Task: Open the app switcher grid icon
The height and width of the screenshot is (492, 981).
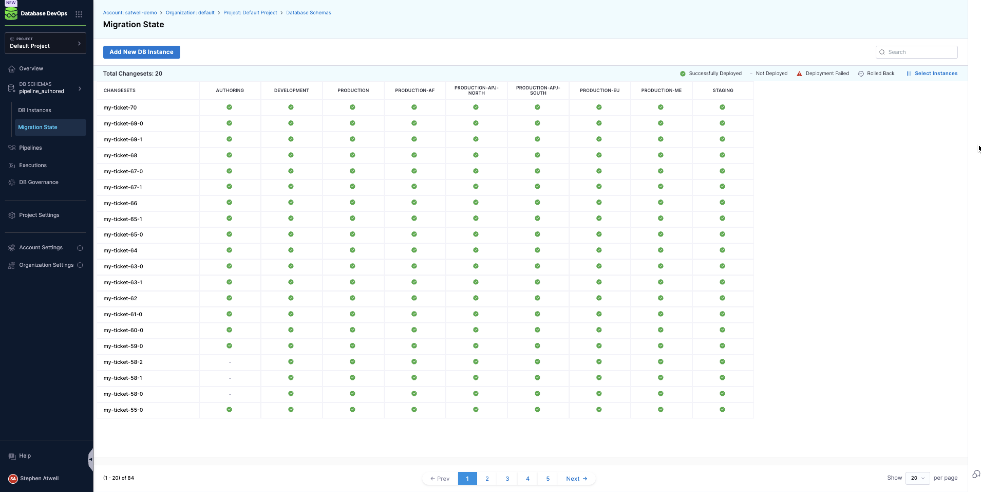Action: pyautogui.click(x=79, y=14)
